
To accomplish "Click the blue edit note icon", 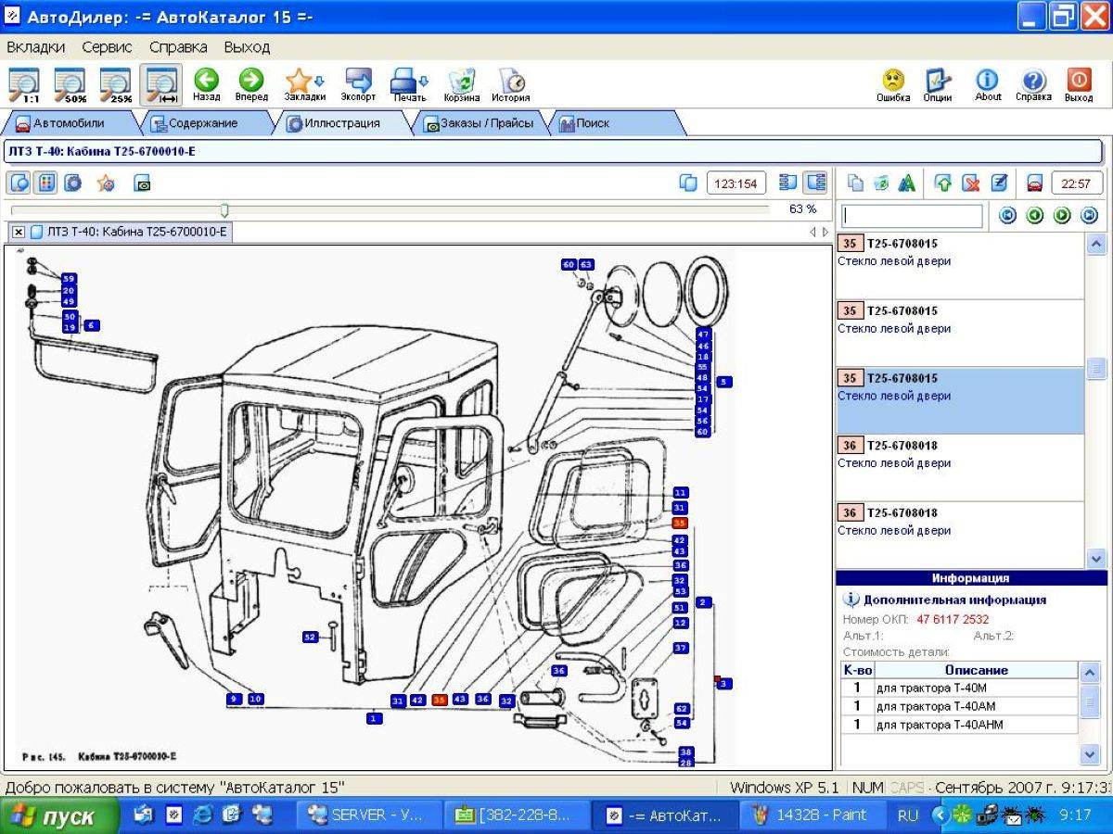I will 999,183.
